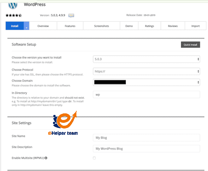
Task: Click the WordPress logo icon
Action: pyautogui.click(x=13, y=5)
